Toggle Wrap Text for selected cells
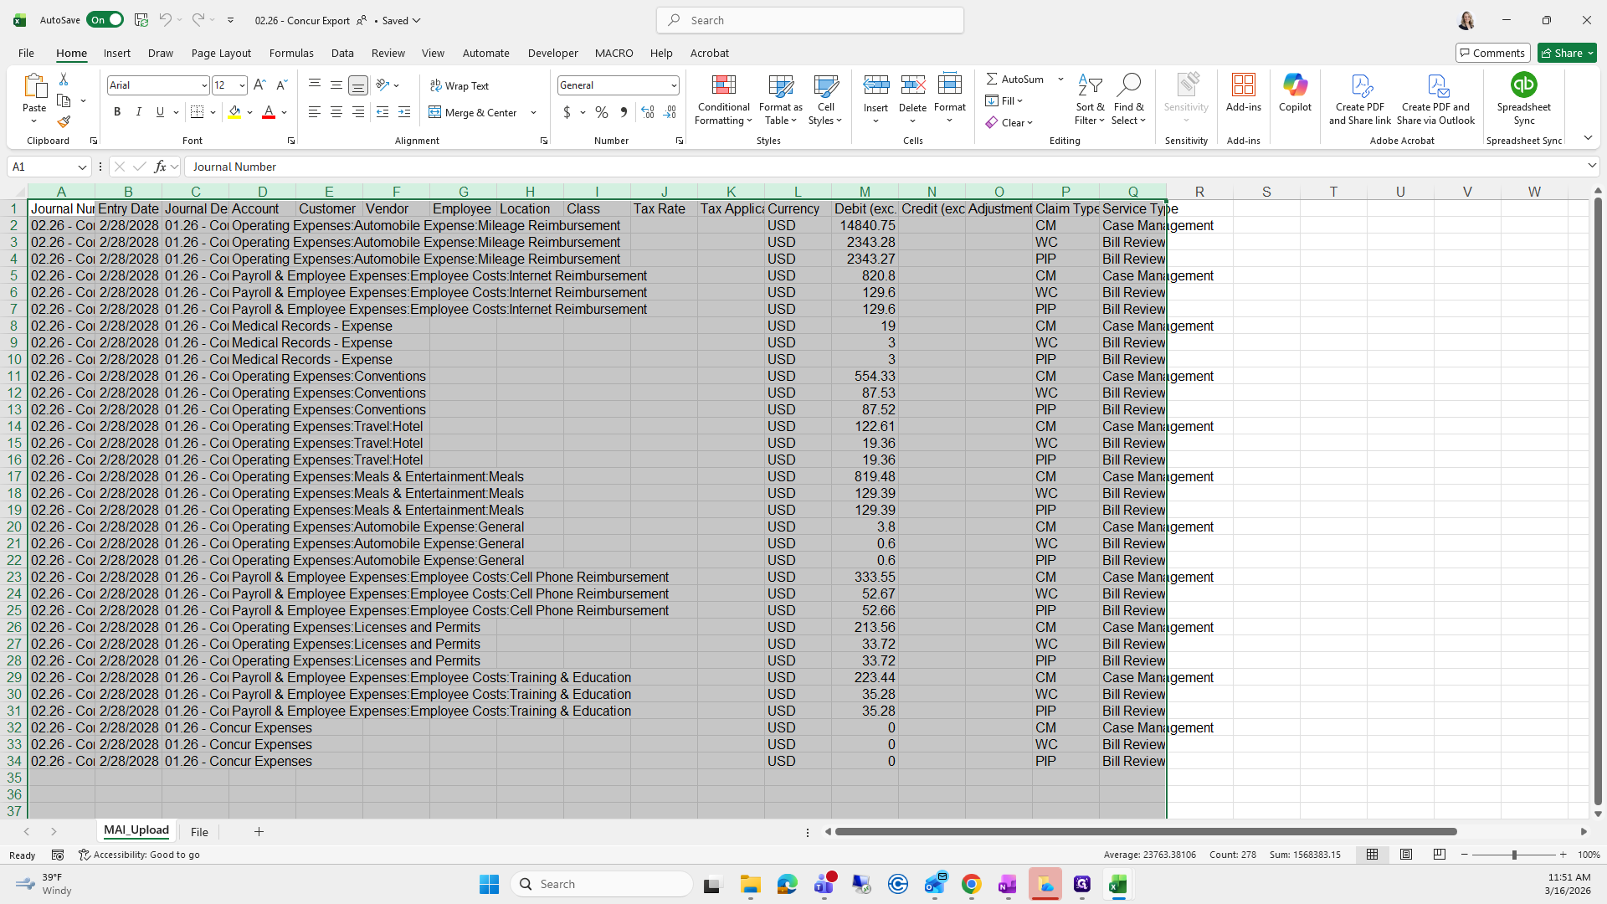Screen dimensions: 1607x904 click(459, 86)
